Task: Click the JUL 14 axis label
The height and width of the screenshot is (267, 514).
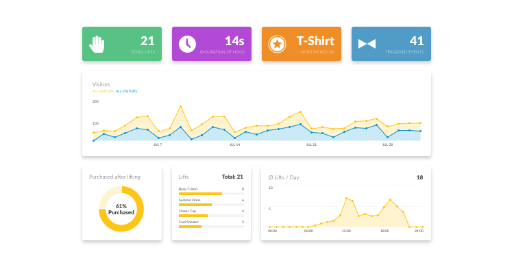Action: (x=234, y=144)
